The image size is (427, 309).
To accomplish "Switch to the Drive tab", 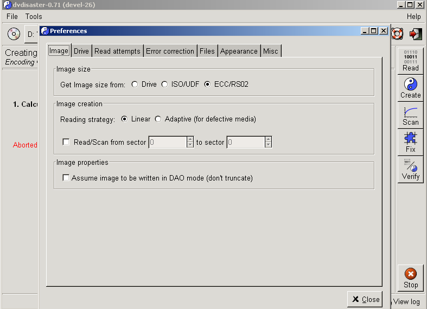I will [x=81, y=51].
